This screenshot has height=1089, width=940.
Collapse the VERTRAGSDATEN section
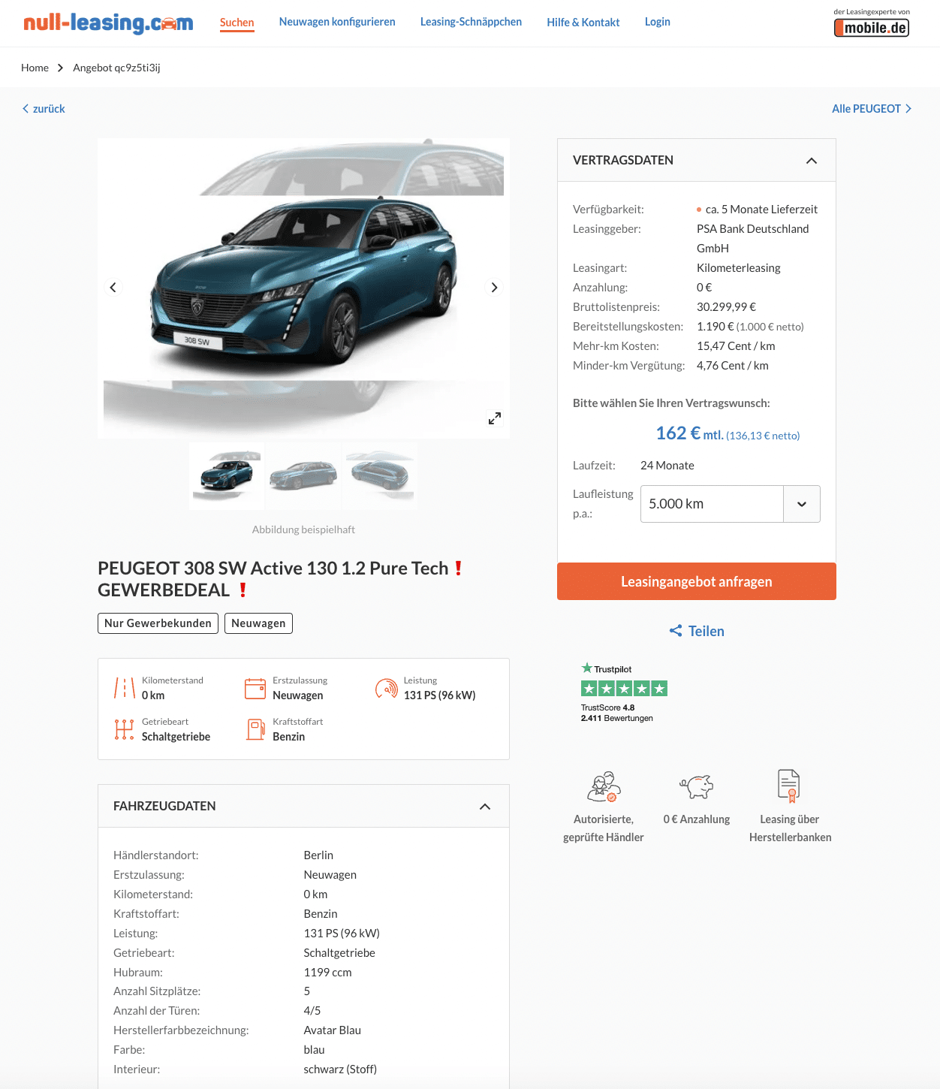[812, 161]
